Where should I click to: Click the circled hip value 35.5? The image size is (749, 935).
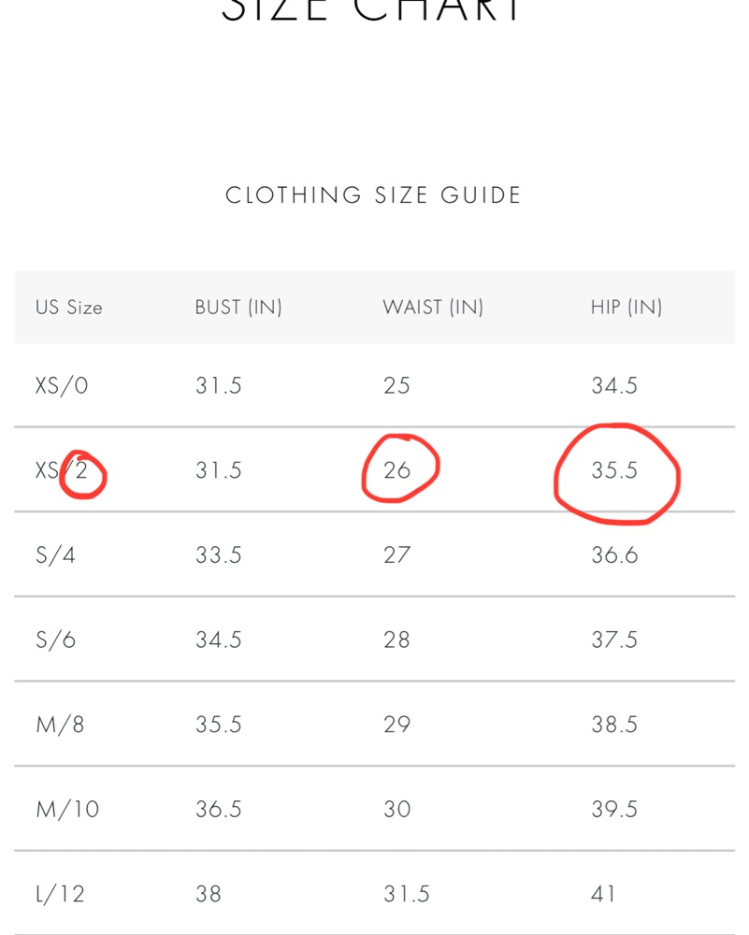614,470
